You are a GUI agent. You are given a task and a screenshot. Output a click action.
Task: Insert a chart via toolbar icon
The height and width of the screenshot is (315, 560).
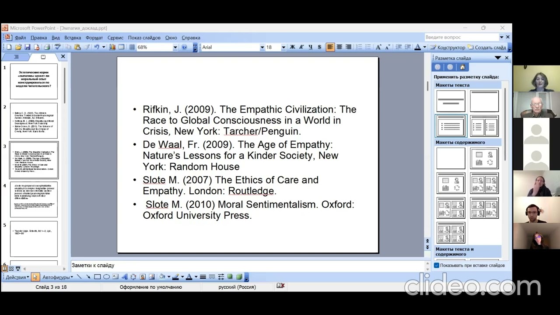click(112, 47)
